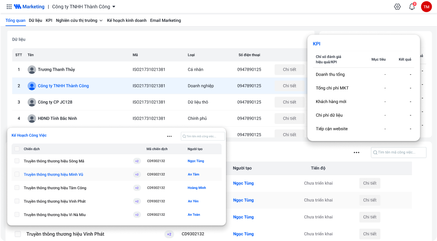Open Công ty TNHH Thành Công name link

63,86
